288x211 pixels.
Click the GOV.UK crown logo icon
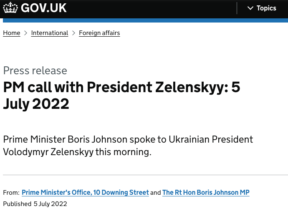[x=10, y=8]
